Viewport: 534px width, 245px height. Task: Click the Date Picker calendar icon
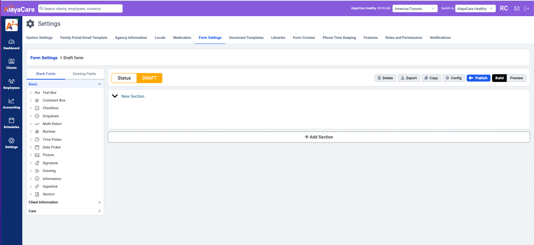37,147
